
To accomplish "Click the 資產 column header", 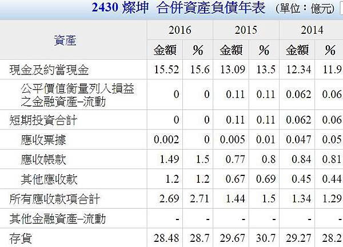I will pyautogui.click(x=65, y=40).
